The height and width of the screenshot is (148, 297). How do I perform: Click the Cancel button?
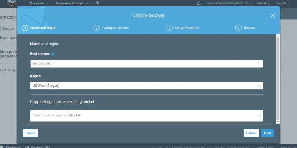point(251,133)
